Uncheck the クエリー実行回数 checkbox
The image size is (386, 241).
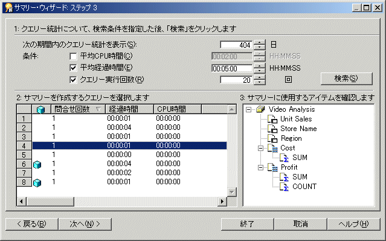tap(73, 80)
